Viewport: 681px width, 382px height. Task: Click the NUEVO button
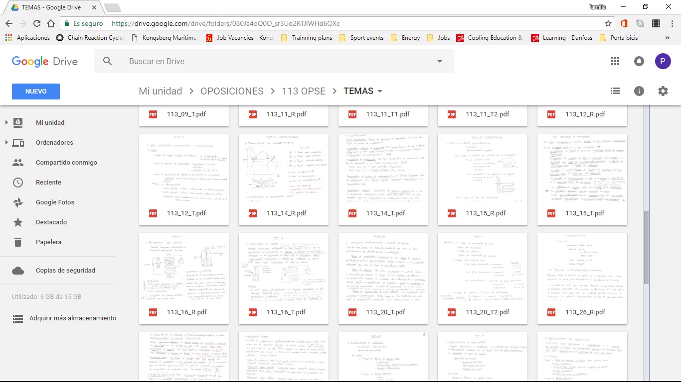(36, 92)
